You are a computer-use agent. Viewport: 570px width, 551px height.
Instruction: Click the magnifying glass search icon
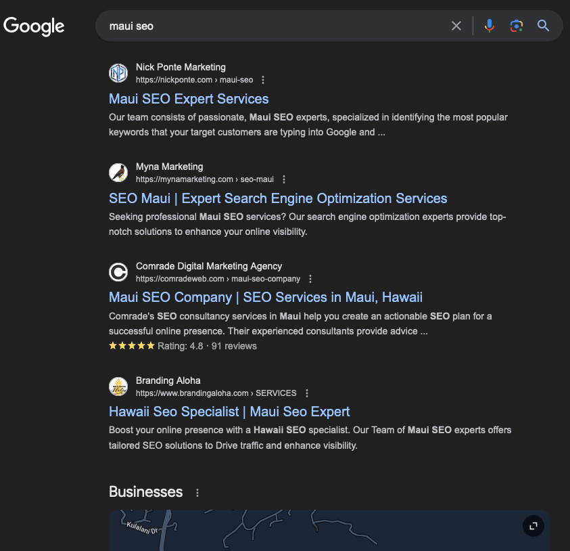(x=543, y=26)
